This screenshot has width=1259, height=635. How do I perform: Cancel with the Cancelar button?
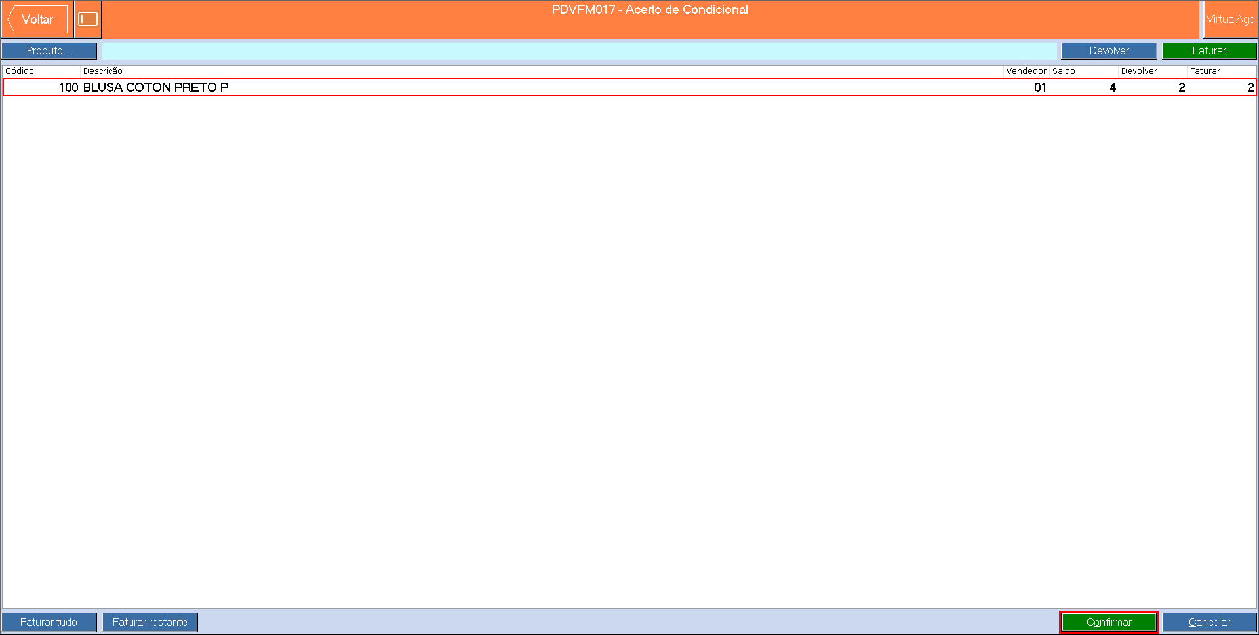click(1209, 622)
